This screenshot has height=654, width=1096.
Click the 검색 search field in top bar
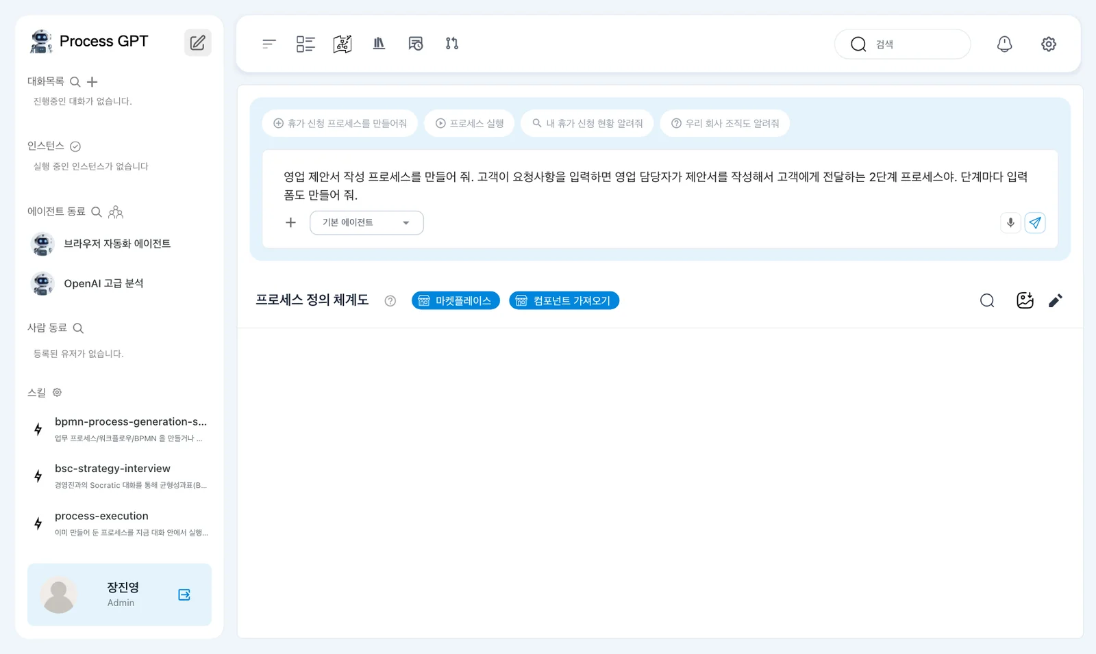point(902,44)
